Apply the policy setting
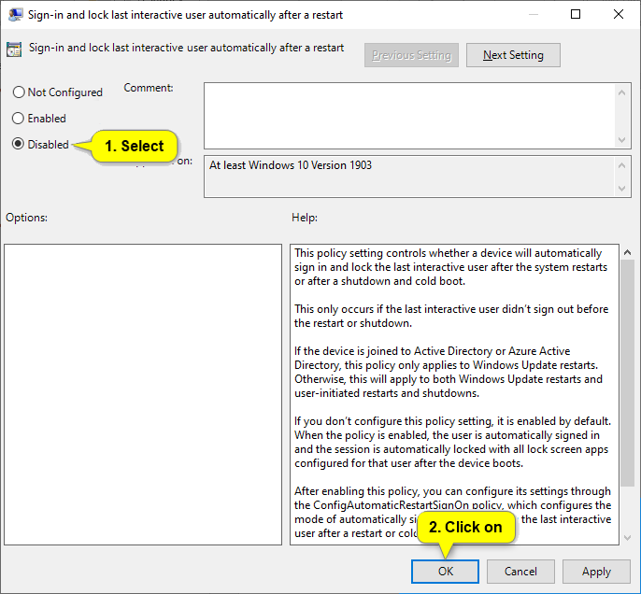Screen dimensions: 641x594 pos(596,572)
